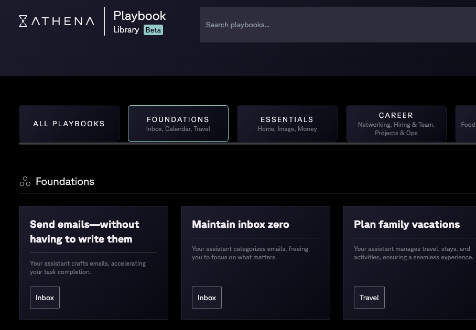Click Inbox tag on Maintain inbox zero card

(x=207, y=298)
